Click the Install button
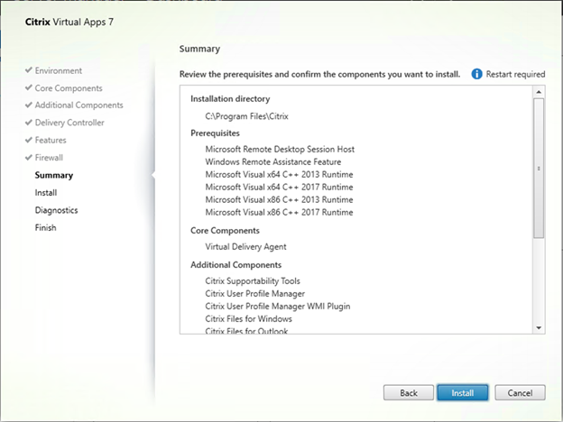 (x=463, y=392)
